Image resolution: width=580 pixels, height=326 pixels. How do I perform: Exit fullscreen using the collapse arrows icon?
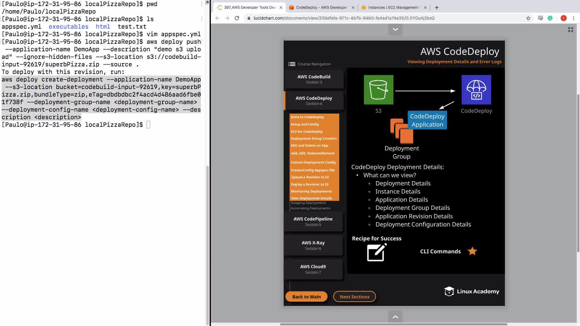pos(570,30)
